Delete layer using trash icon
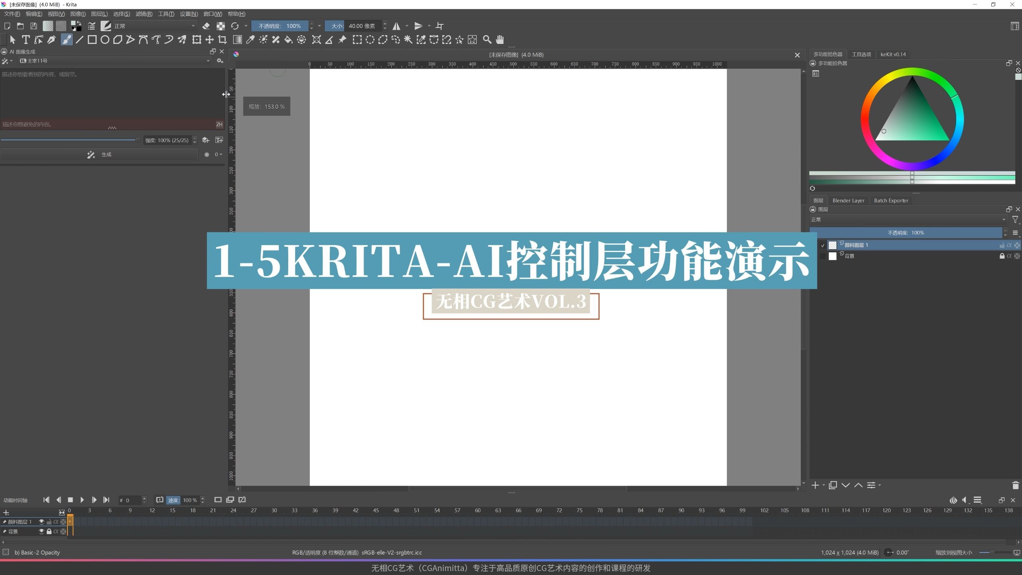 [1016, 485]
